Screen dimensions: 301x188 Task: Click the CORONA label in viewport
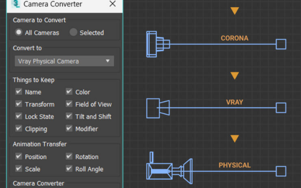[x=235, y=38]
